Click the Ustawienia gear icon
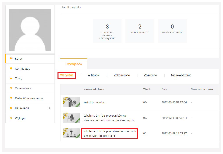The height and width of the screenshot is (154, 223). coord(11,108)
